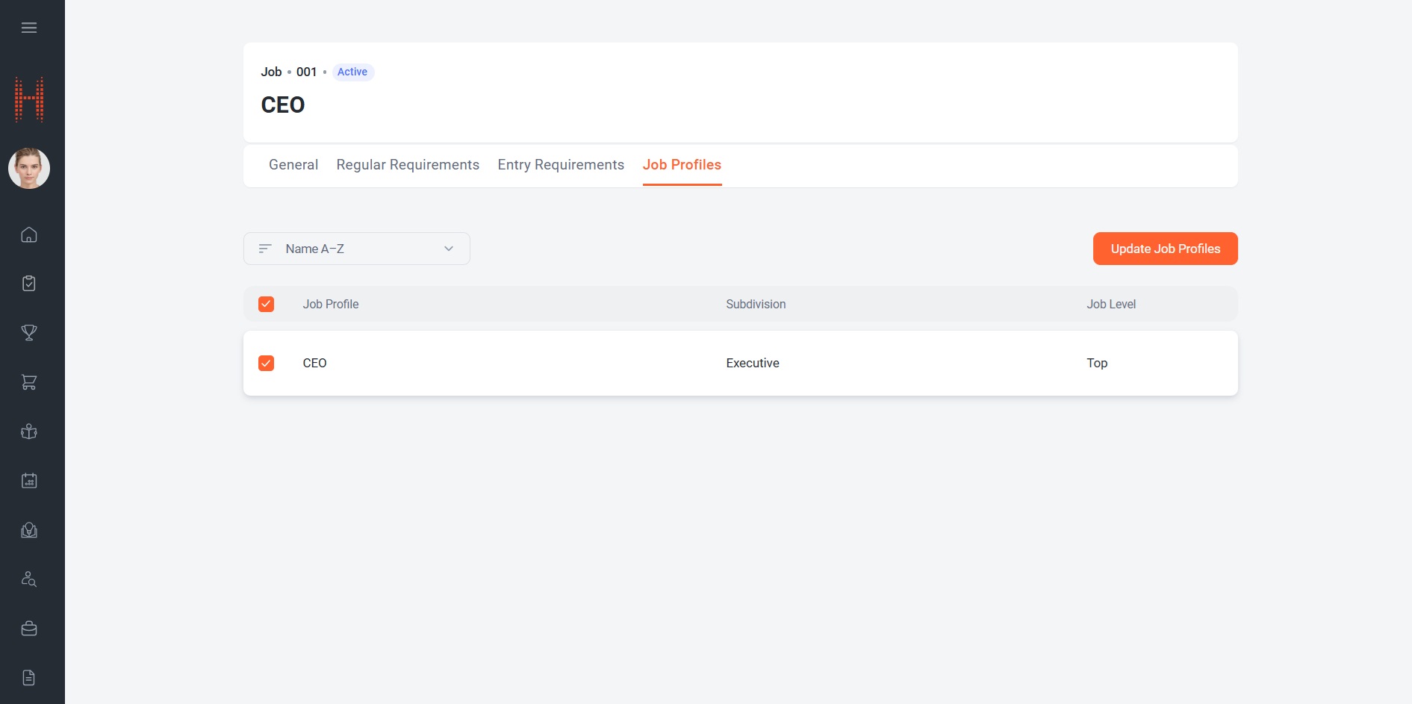Click the CEO page heading

[x=283, y=105]
